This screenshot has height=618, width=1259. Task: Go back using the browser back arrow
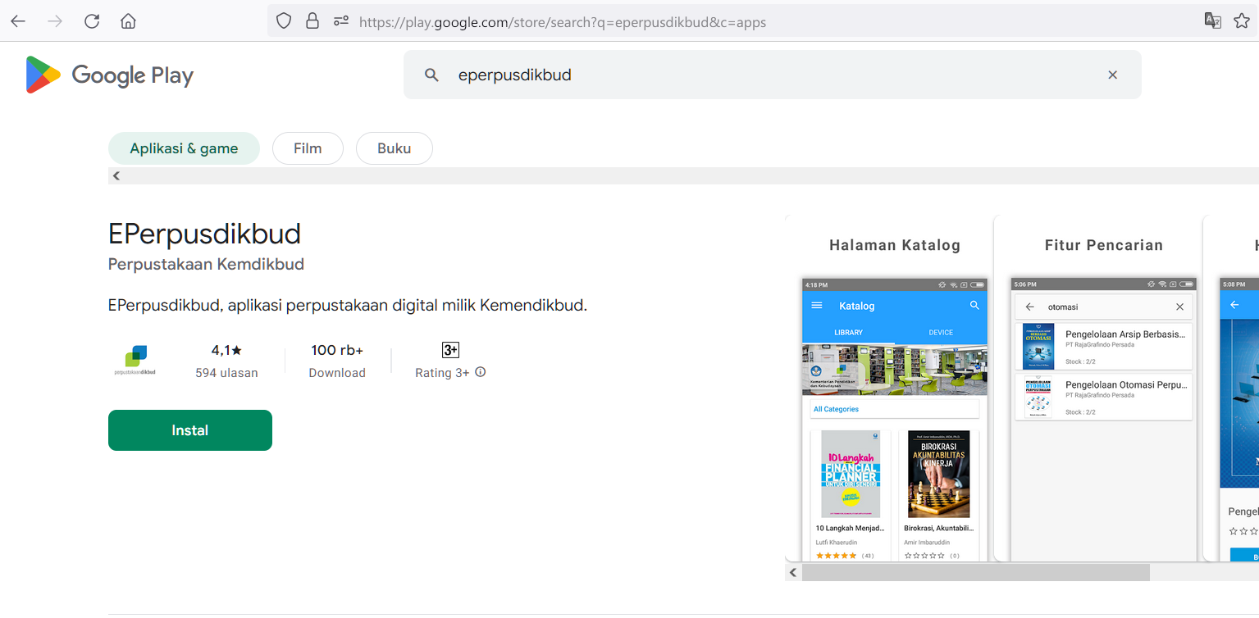[18, 21]
